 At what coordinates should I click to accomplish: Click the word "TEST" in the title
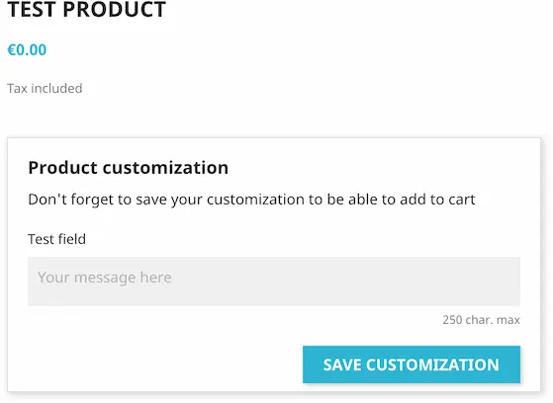pos(32,9)
